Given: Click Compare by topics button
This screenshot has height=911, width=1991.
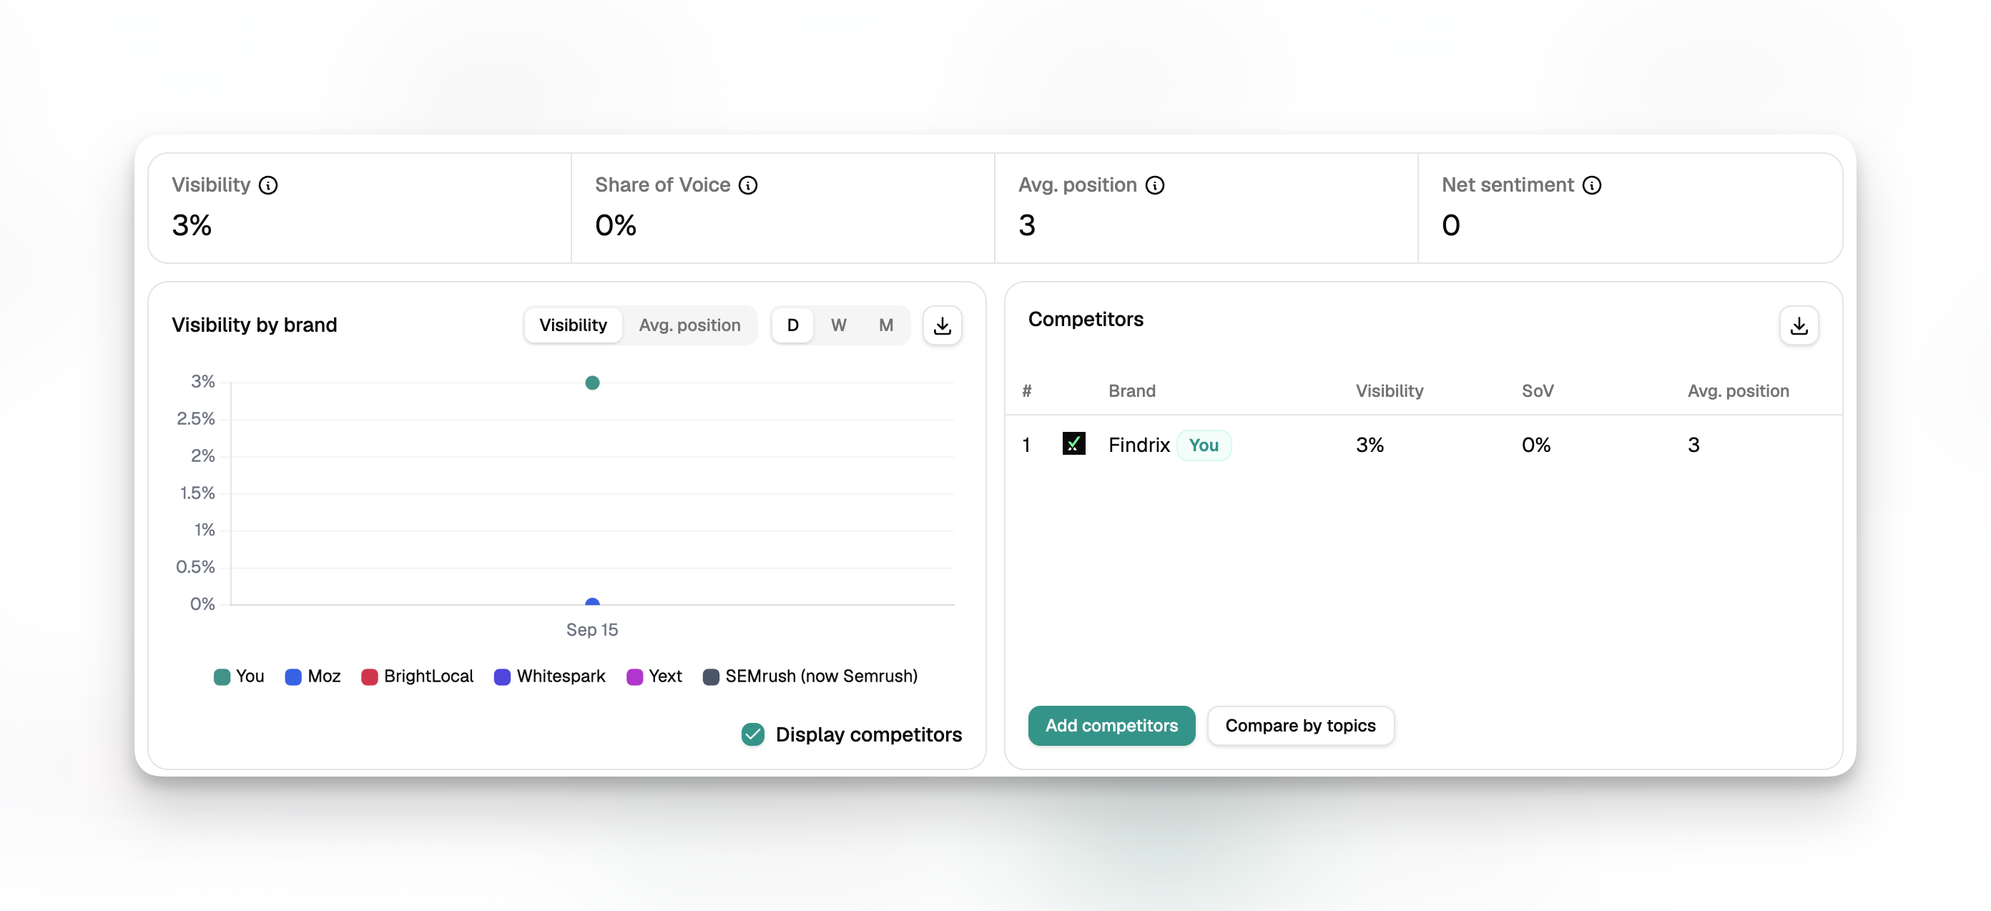Looking at the screenshot, I should 1300,726.
